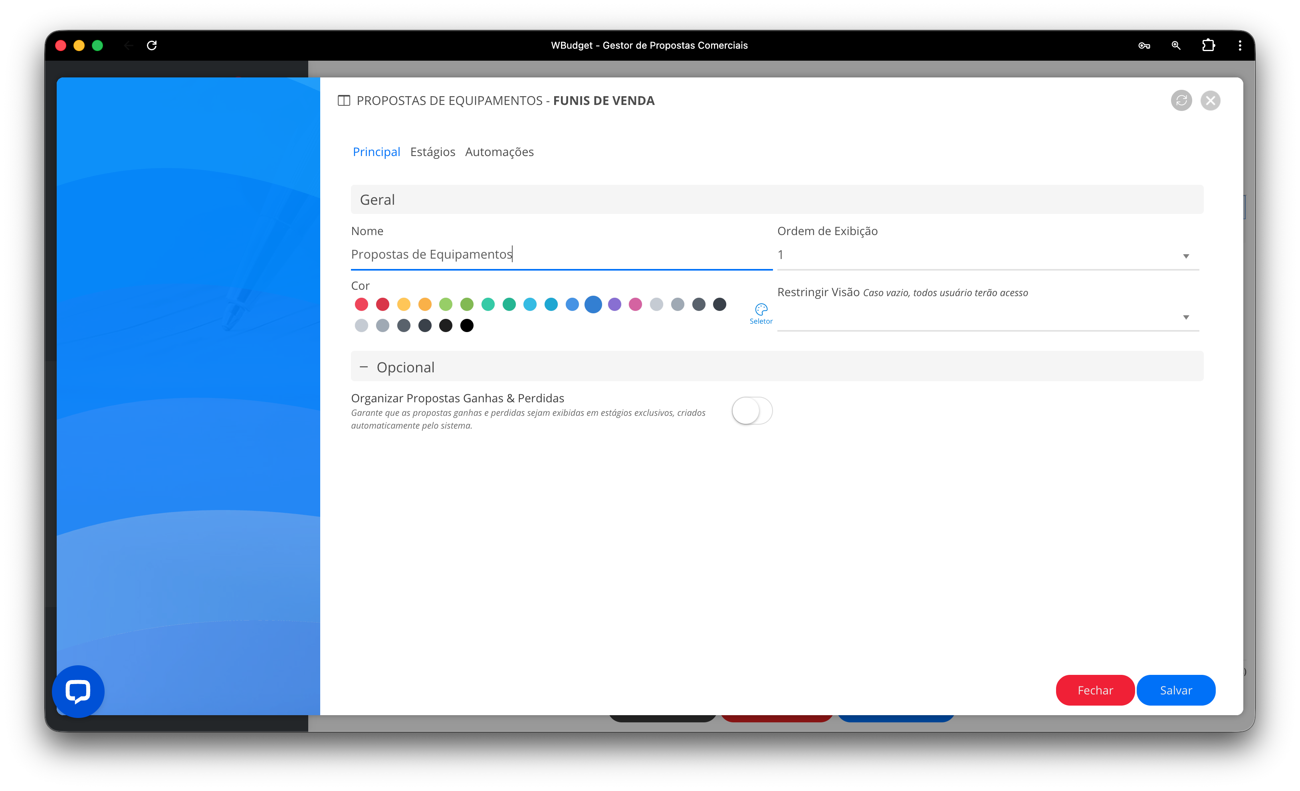Collapse the Opcional section
This screenshot has width=1300, height=791.
click(x=363, y=367)
